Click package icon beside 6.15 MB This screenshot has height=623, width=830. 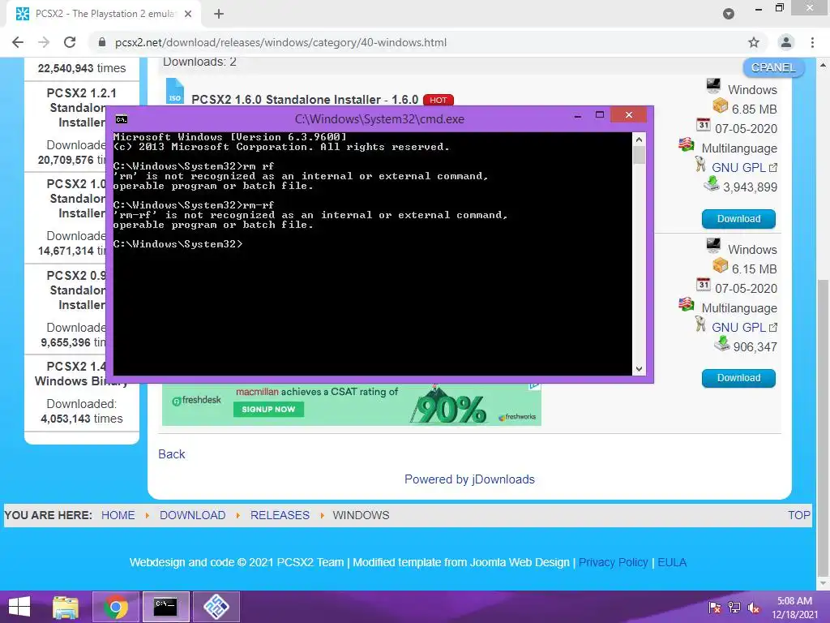tap(720, 265)
